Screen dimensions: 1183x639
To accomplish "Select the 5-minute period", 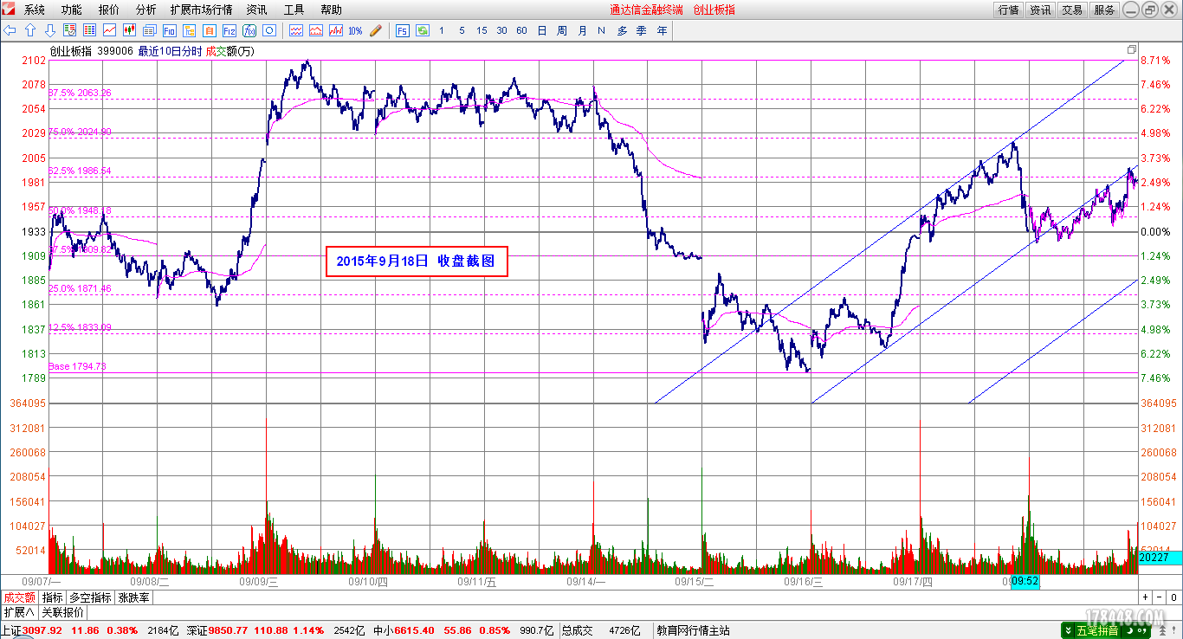I will (x=462, y=30).
